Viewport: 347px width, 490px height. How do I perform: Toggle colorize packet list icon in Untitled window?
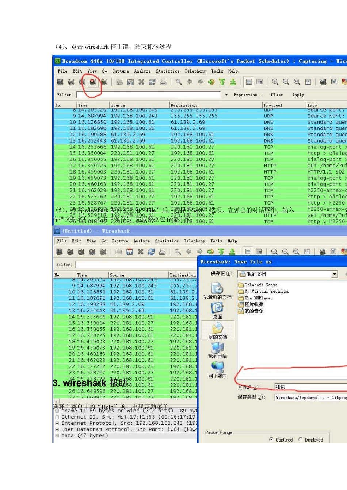point(248,252)
